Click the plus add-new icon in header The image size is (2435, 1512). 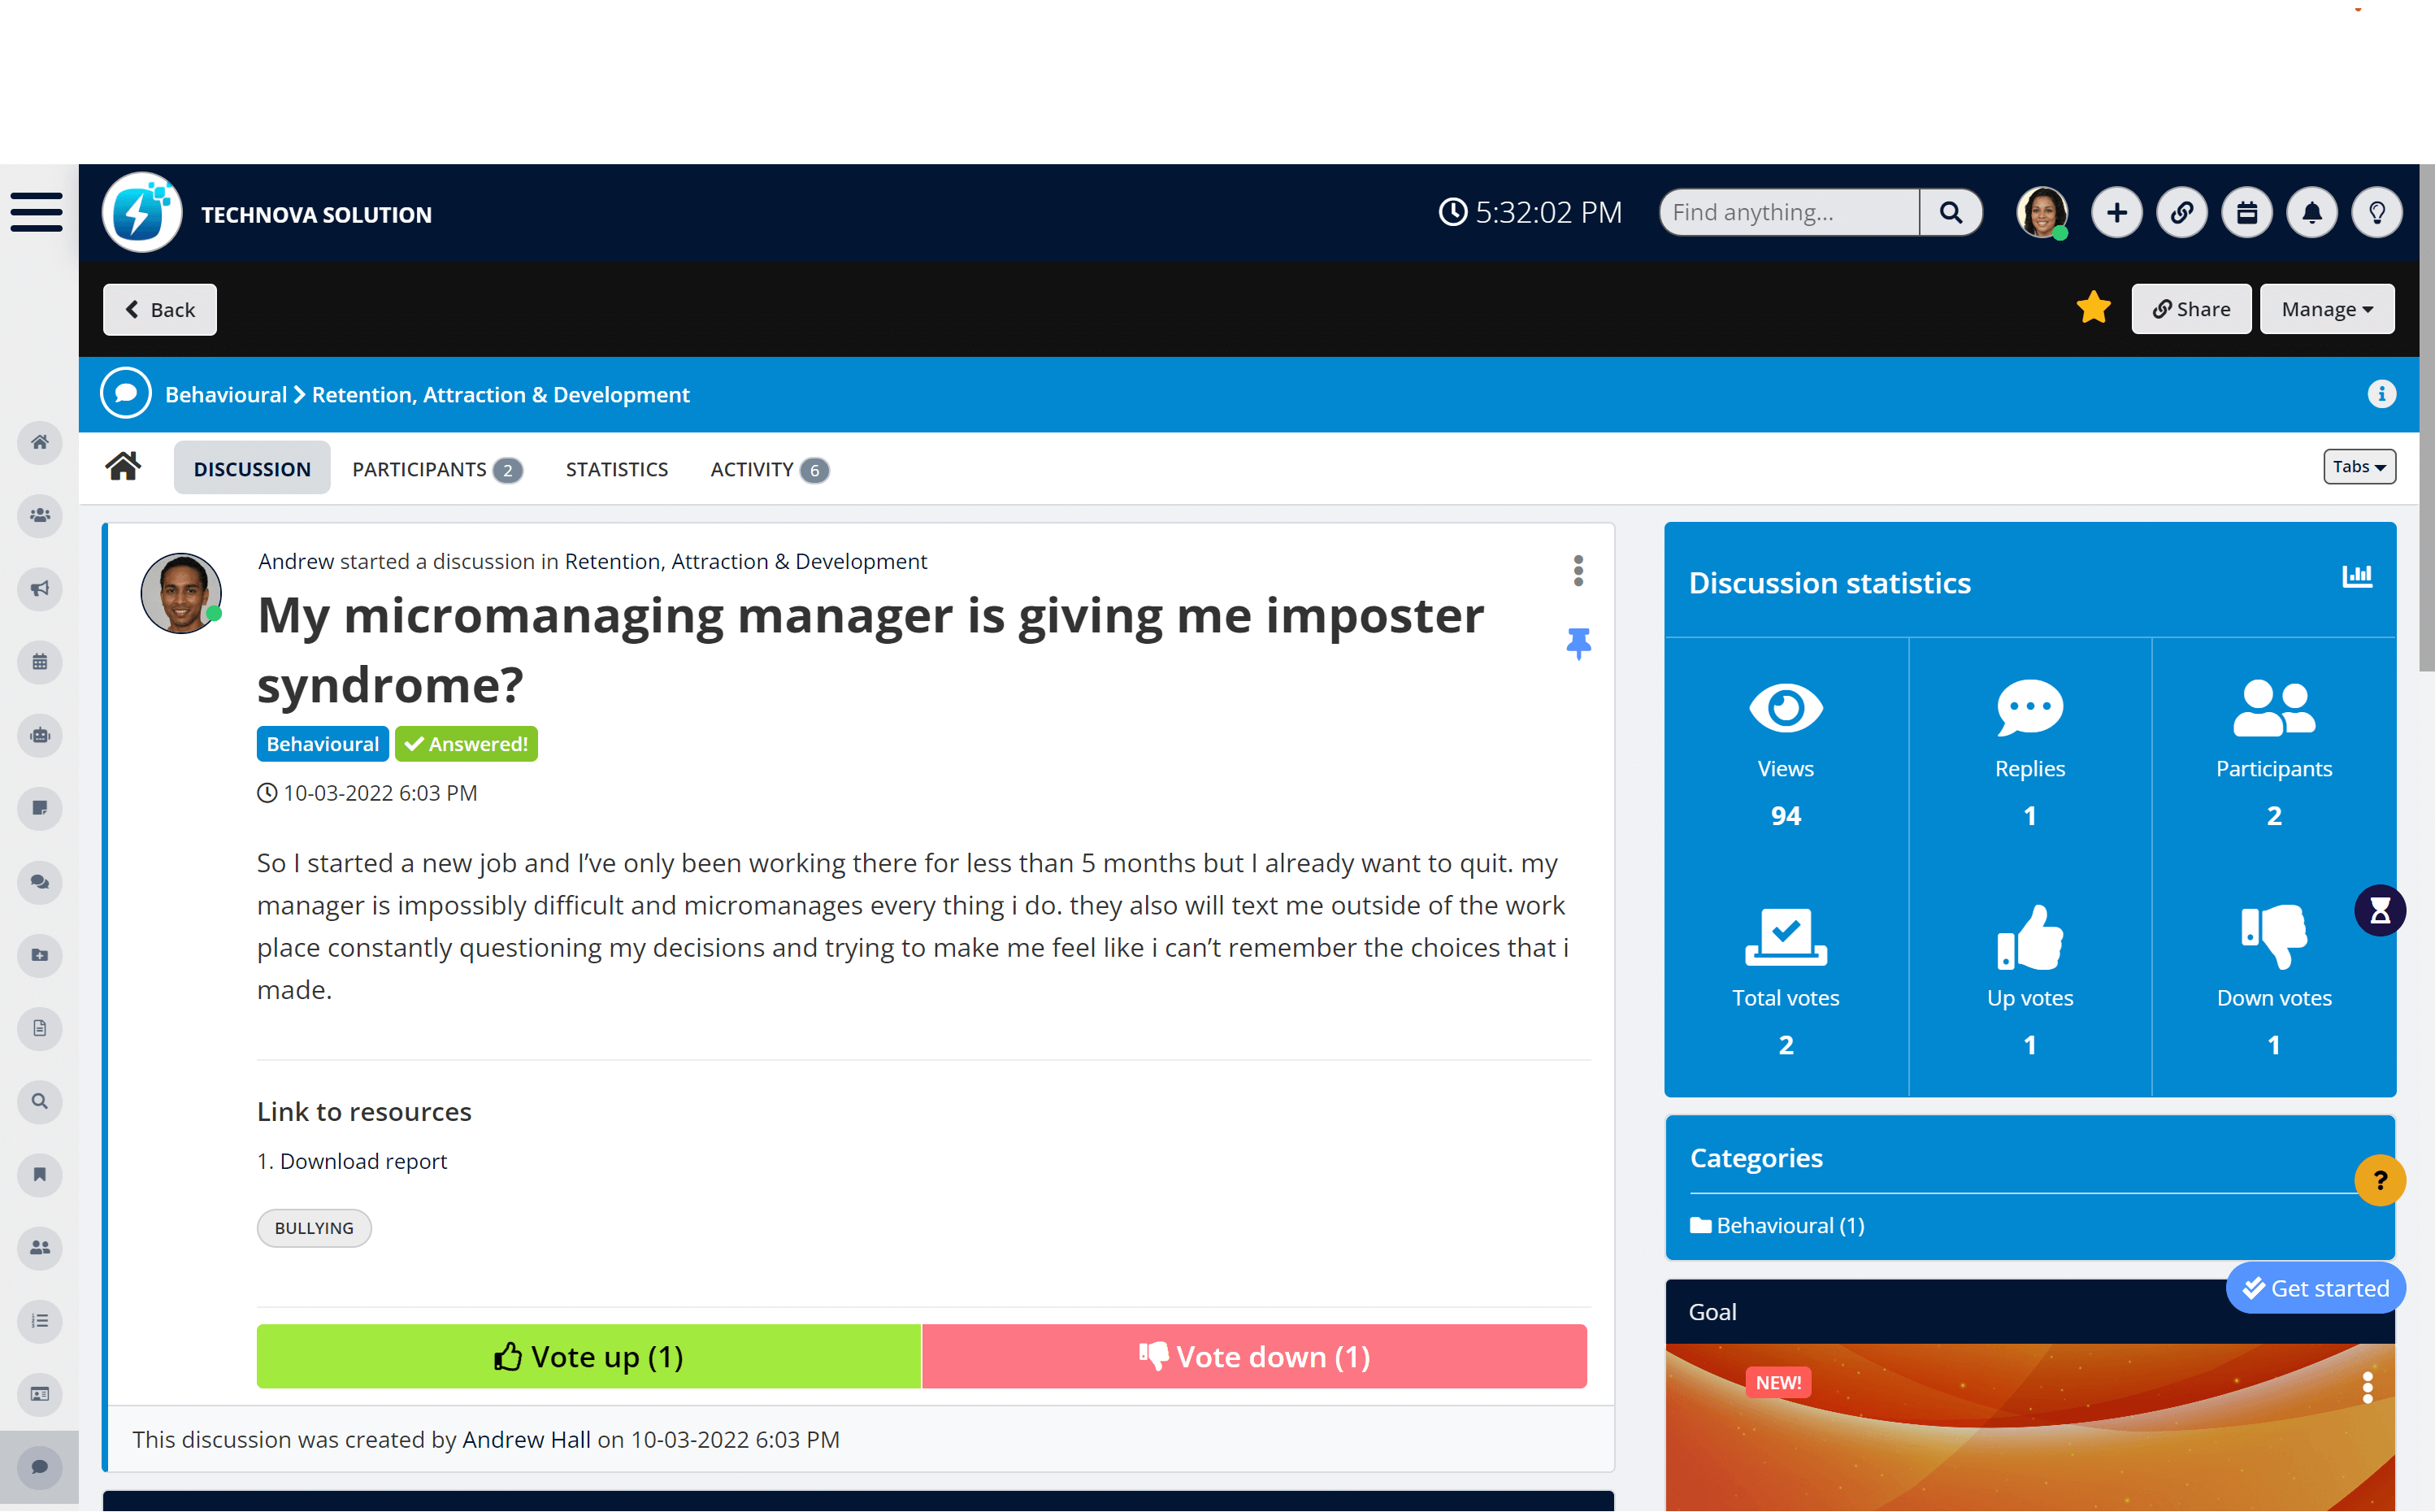click(x=2116, y=213)
